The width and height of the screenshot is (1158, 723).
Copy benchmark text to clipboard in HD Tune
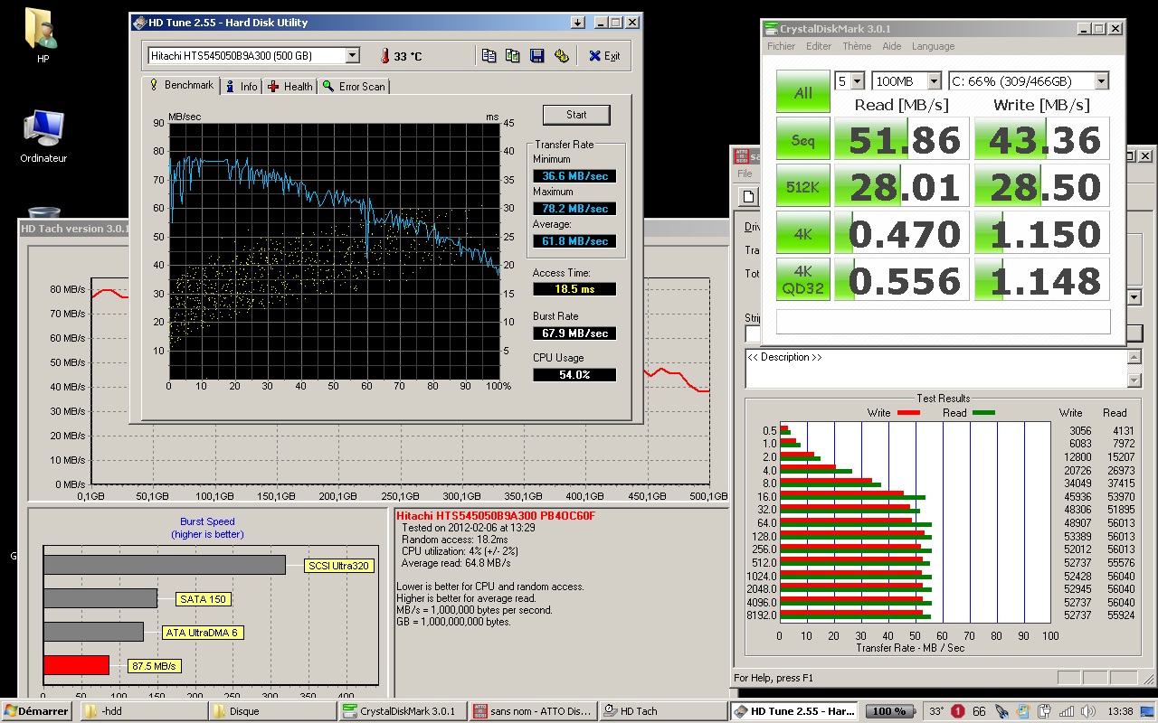point(489,56)
